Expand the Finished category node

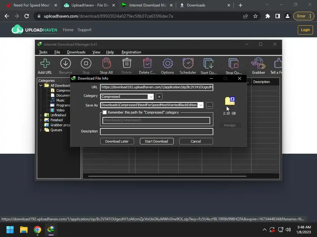pyautogui.click(x=41, y=120)
